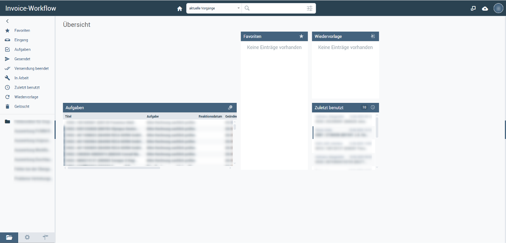This screenshot has height=243, width=506.
Task: Go to the home icon in the header
Action: coord(180,8)
